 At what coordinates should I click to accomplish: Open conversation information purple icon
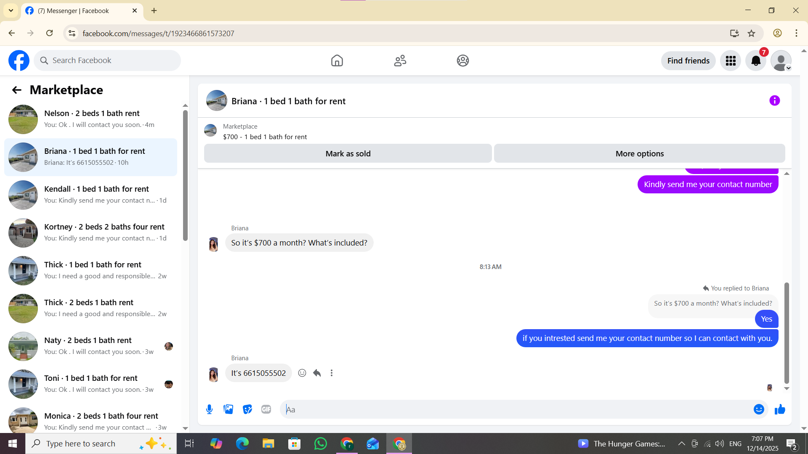[774, 100]
